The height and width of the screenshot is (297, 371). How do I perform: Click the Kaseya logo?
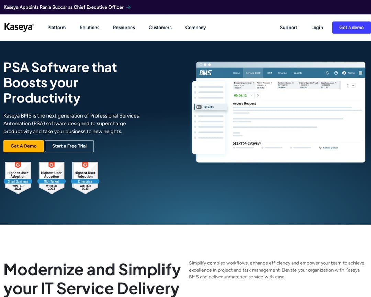click(x=19, y=27)
